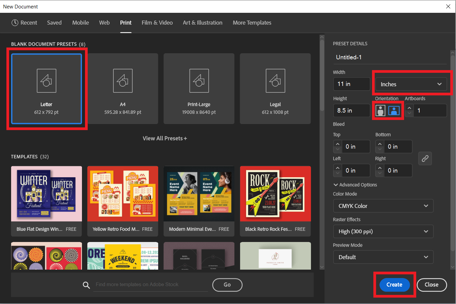Open the CMYK Color mode dropdown
The height and width of the screenshot is (304, 456).
coord(383,206)
